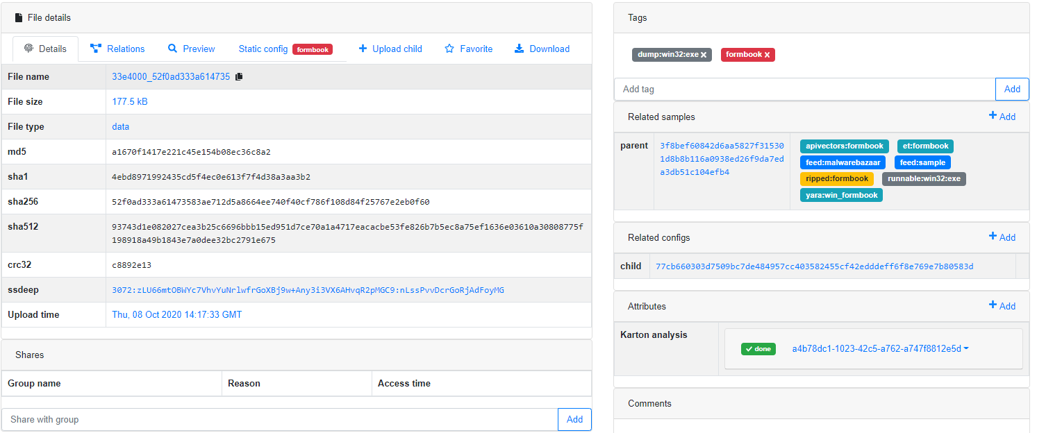Remove the dump:win32:exe tag

coord(704,55)
